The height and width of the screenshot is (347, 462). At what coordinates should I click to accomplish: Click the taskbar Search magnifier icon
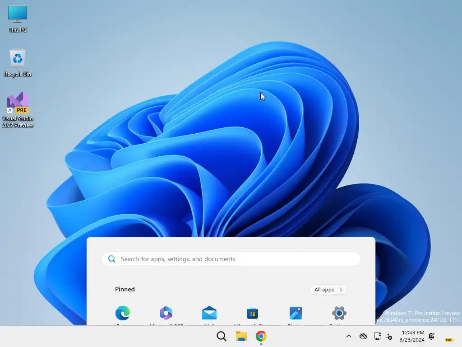tap(222, 336)
